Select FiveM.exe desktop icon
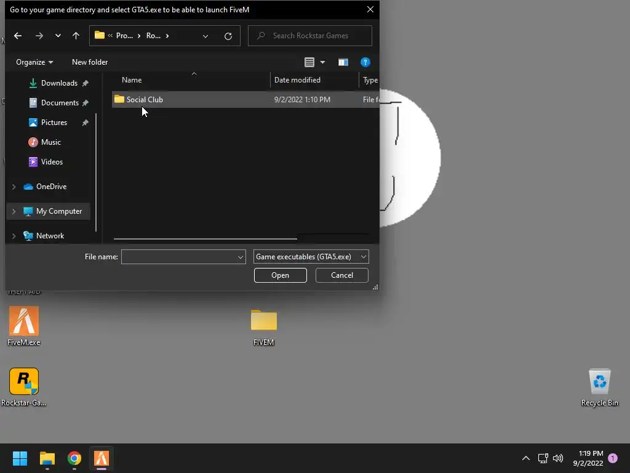Screen dimensions: 630x473 click(24, 326)
